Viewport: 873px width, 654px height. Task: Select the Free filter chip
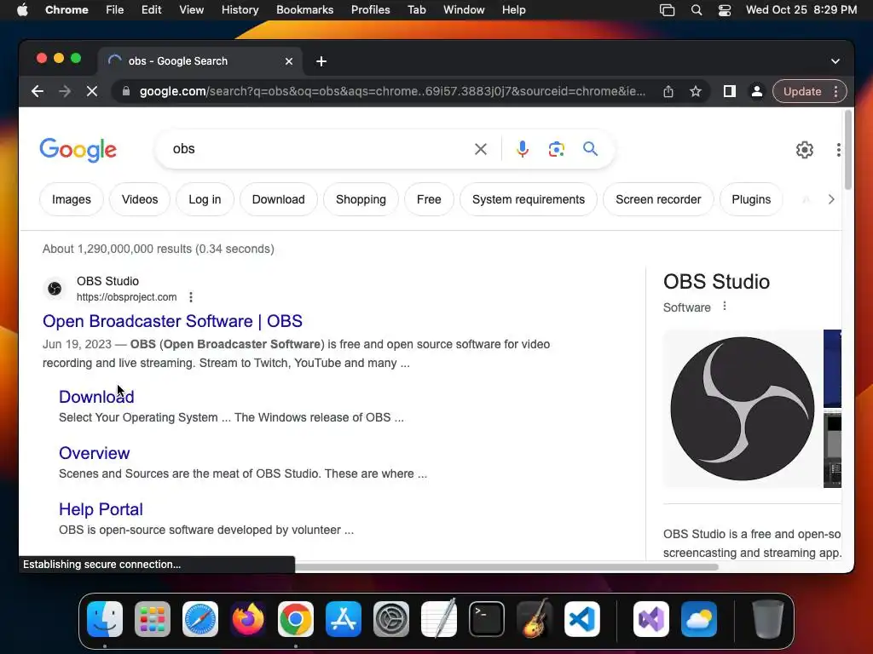point(429,199)
